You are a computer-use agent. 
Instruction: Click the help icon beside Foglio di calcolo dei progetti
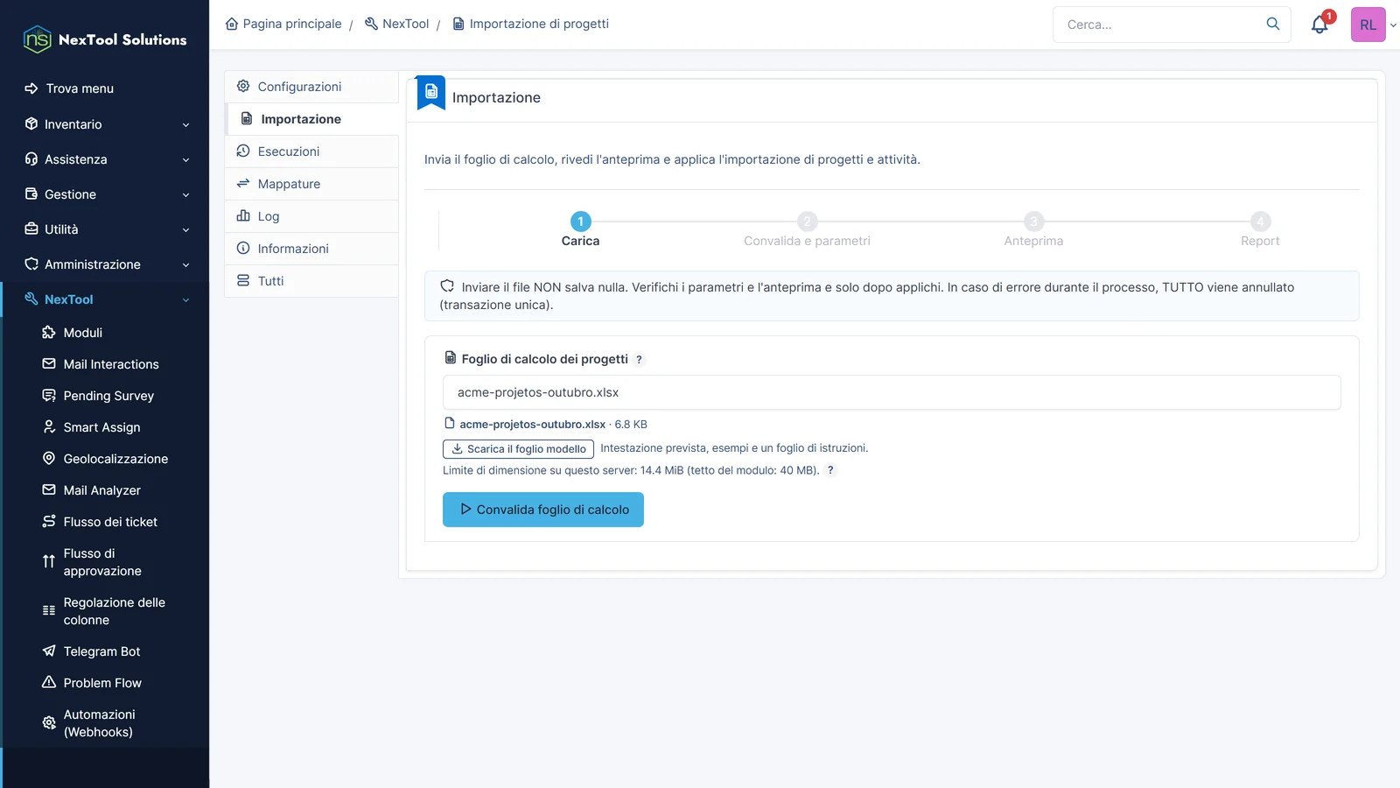pos(639,360)
